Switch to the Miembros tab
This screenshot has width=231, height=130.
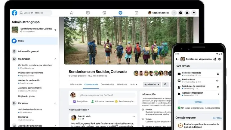click(122, 85)
